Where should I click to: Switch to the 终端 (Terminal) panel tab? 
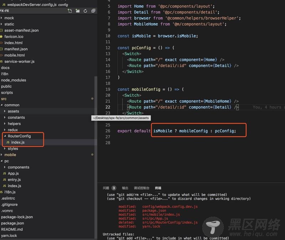[158, 188]
